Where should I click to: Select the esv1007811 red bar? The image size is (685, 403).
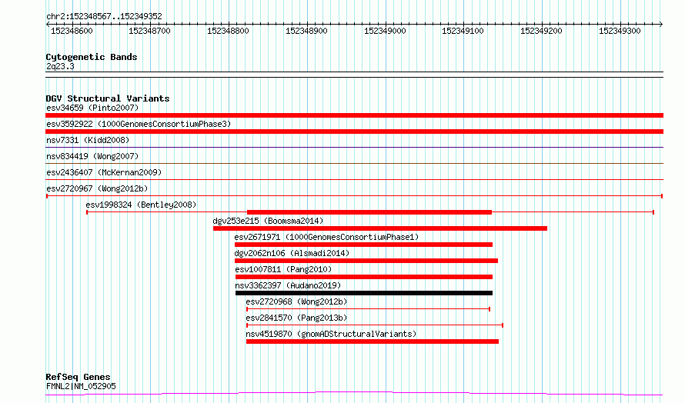point(364,277)
